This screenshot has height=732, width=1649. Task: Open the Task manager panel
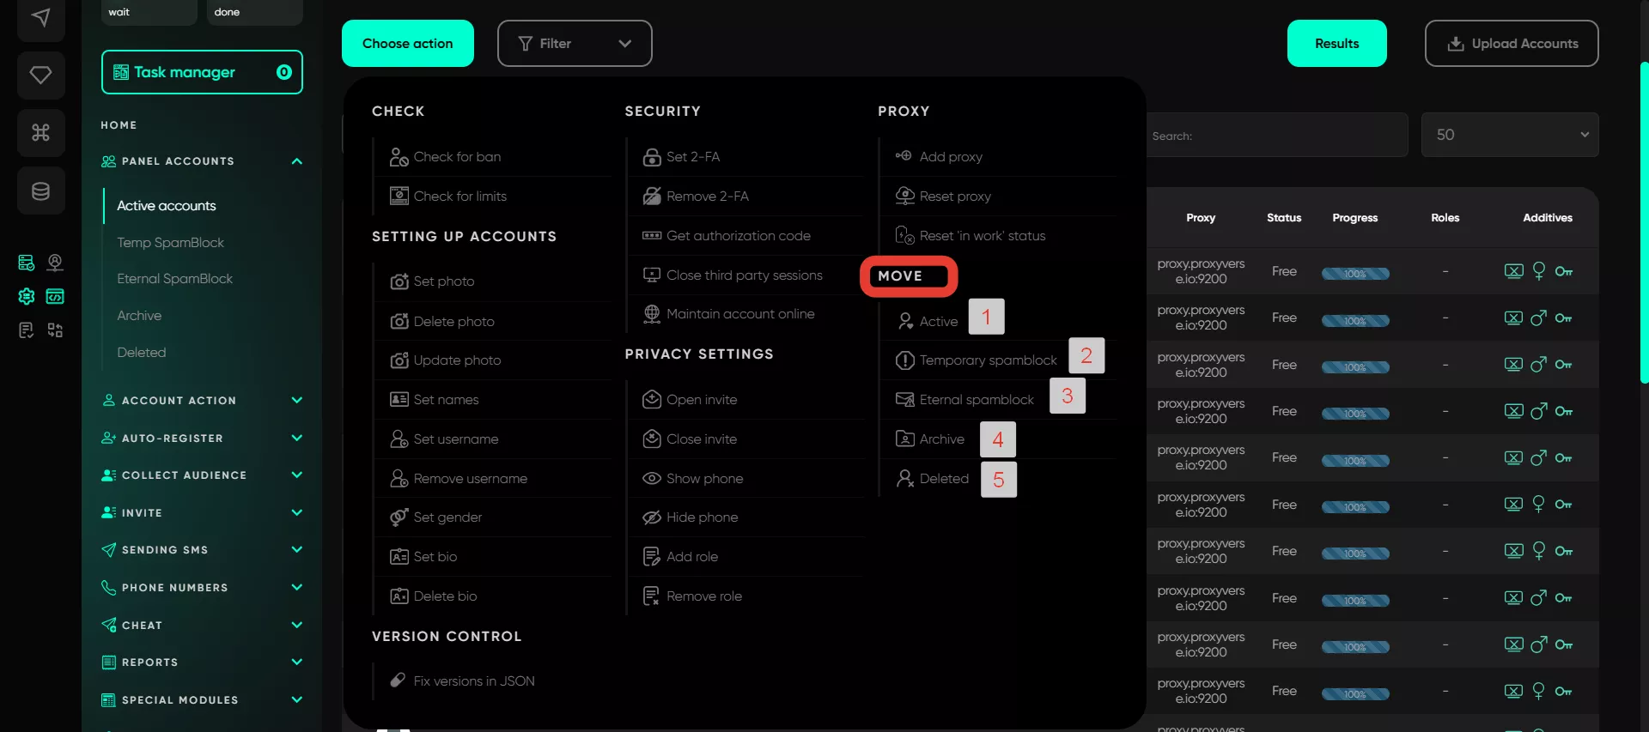coord(202,72)
